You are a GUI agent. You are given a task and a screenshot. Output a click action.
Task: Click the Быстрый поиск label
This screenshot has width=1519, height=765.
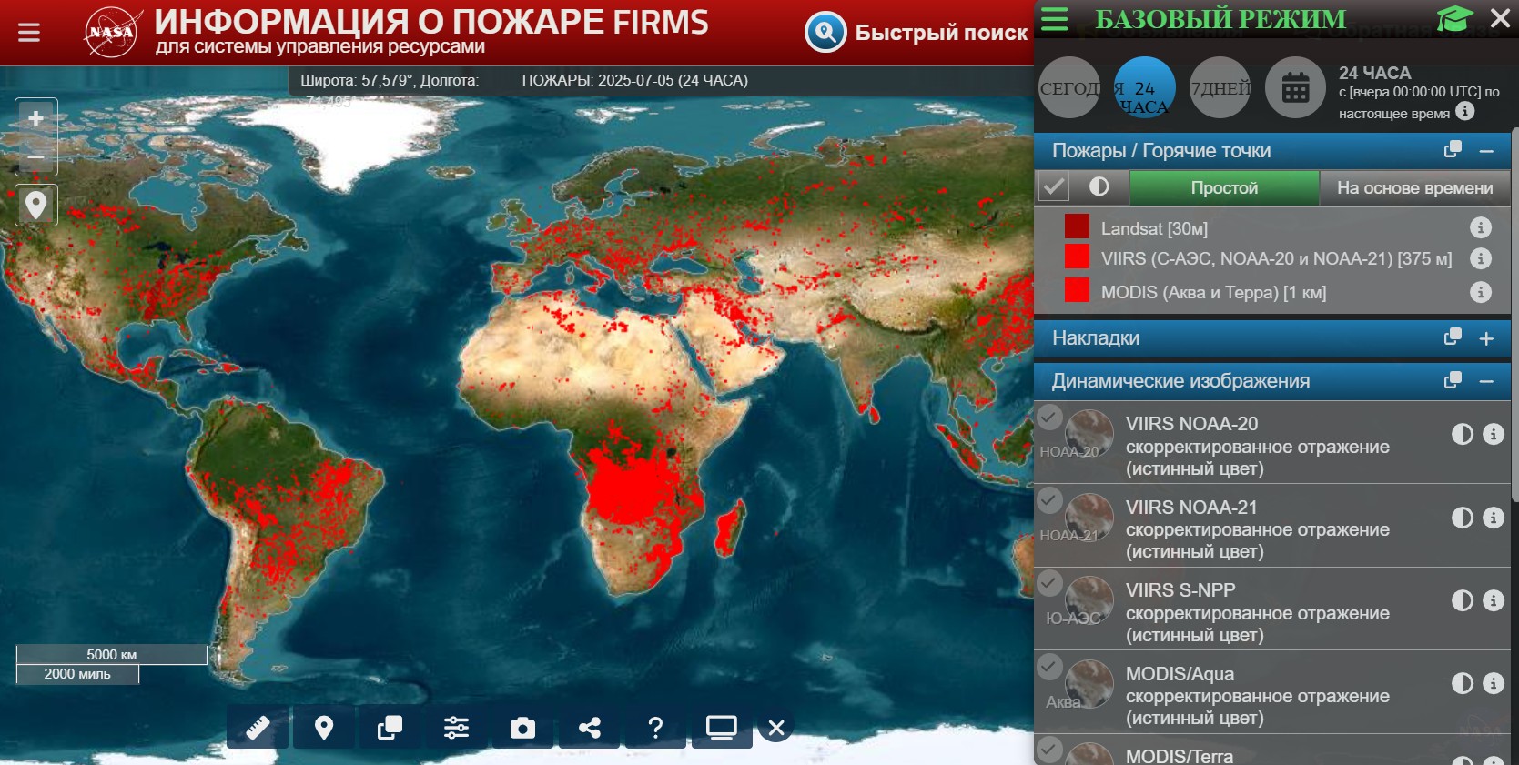point(941,33)
